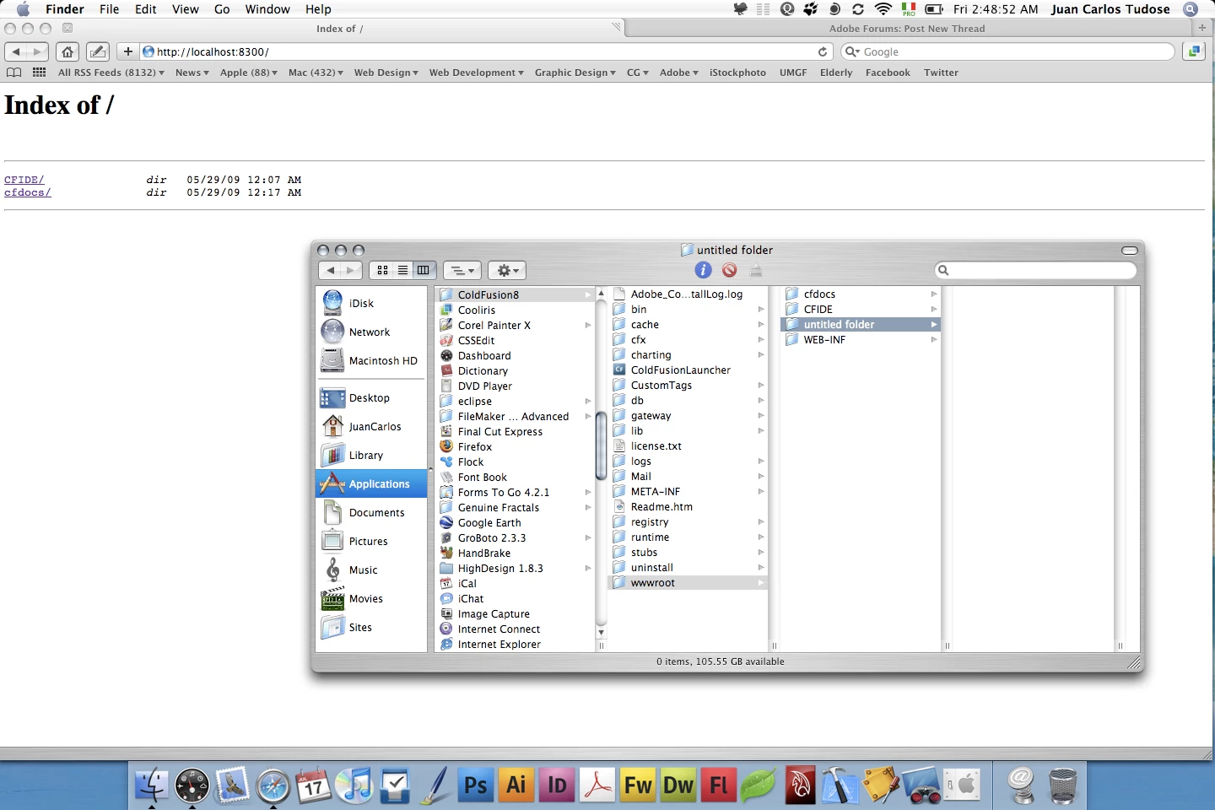Select Network in the Finder sidebar
The width and height of the screenshot is (1215, 810).
[x=371, y=332]
